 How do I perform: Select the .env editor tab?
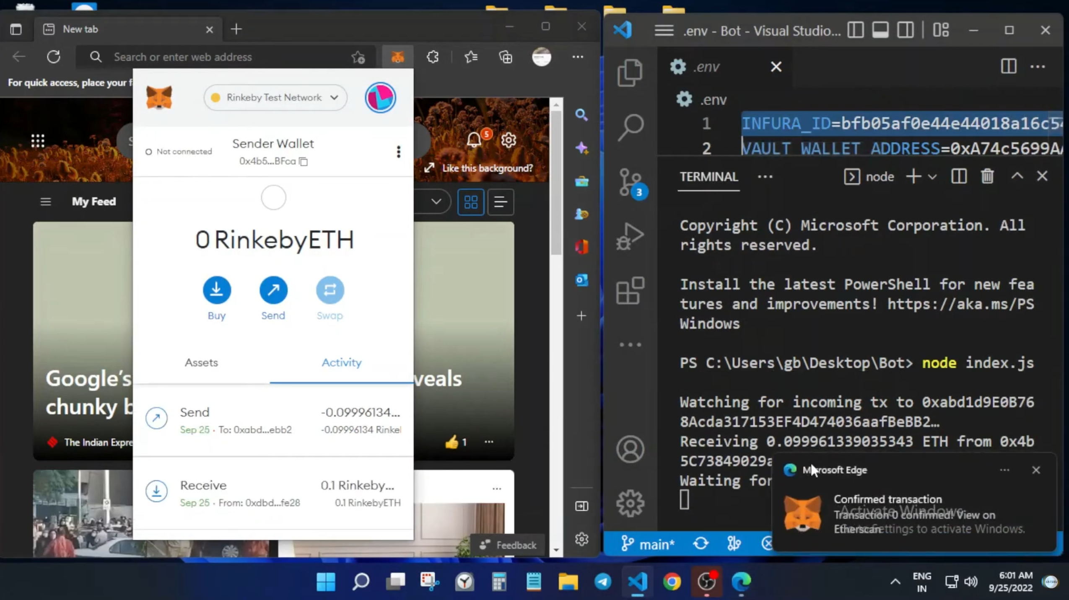706,67
